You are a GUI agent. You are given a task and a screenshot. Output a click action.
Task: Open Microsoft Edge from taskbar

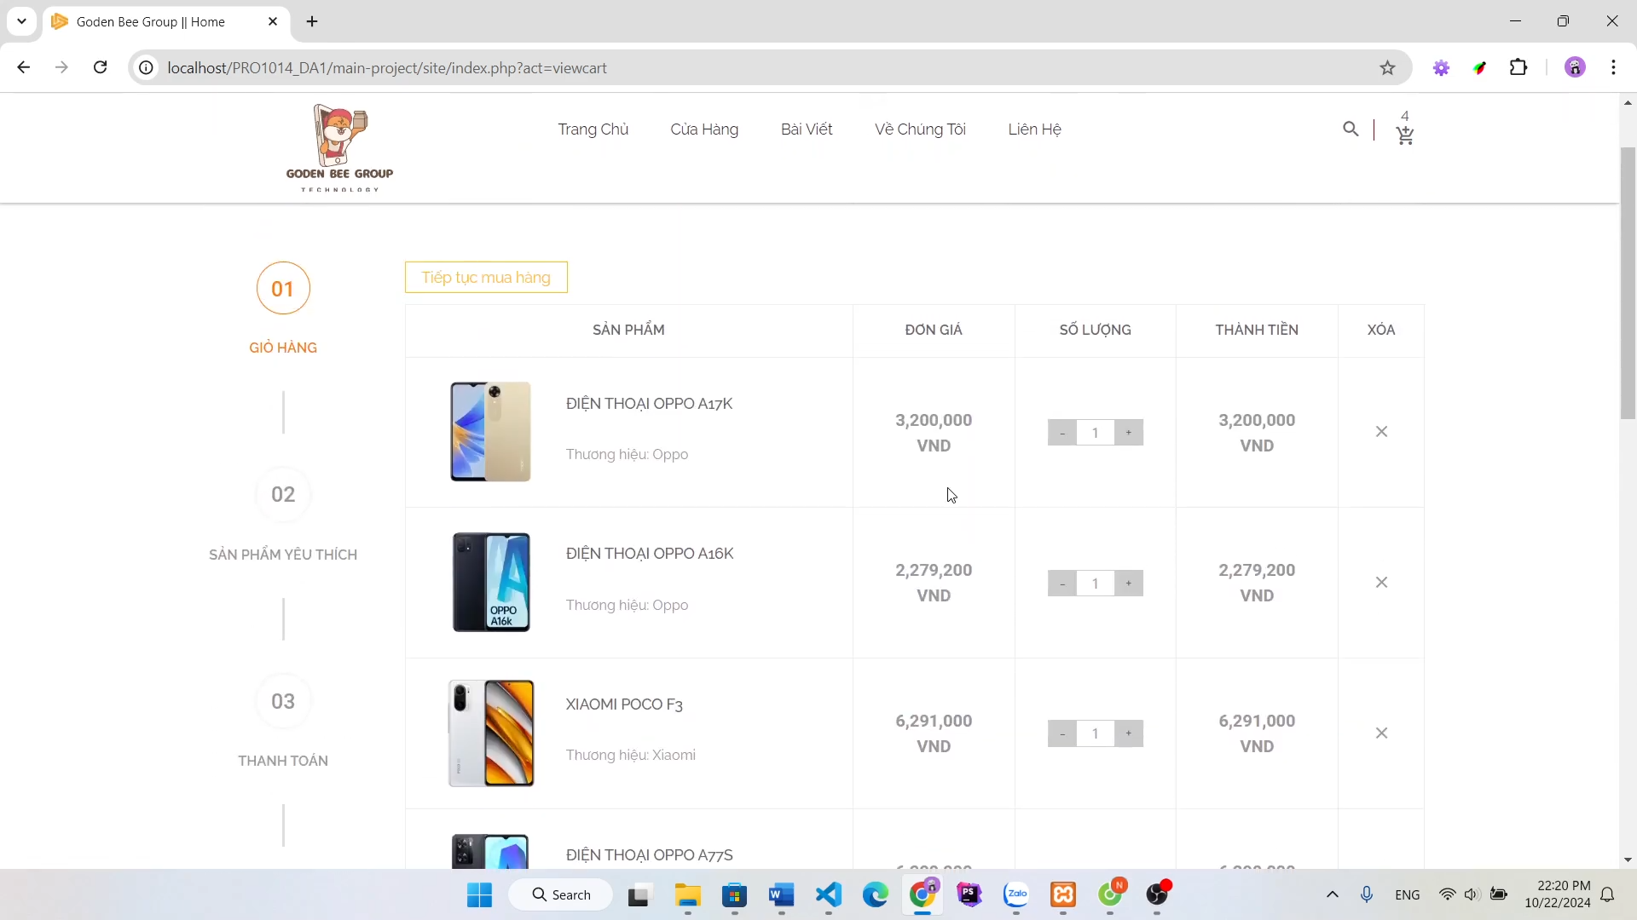point(875,895)
